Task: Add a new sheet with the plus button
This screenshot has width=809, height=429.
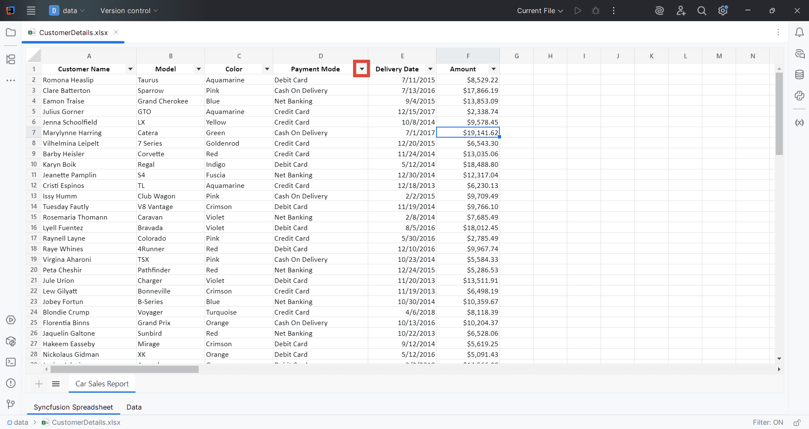Action: point(39,384)
